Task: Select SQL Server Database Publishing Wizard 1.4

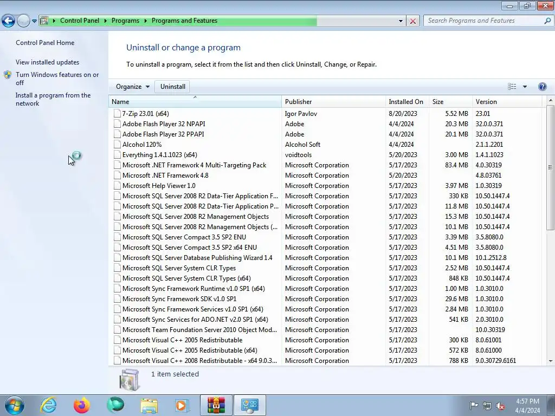Action: 197,257
